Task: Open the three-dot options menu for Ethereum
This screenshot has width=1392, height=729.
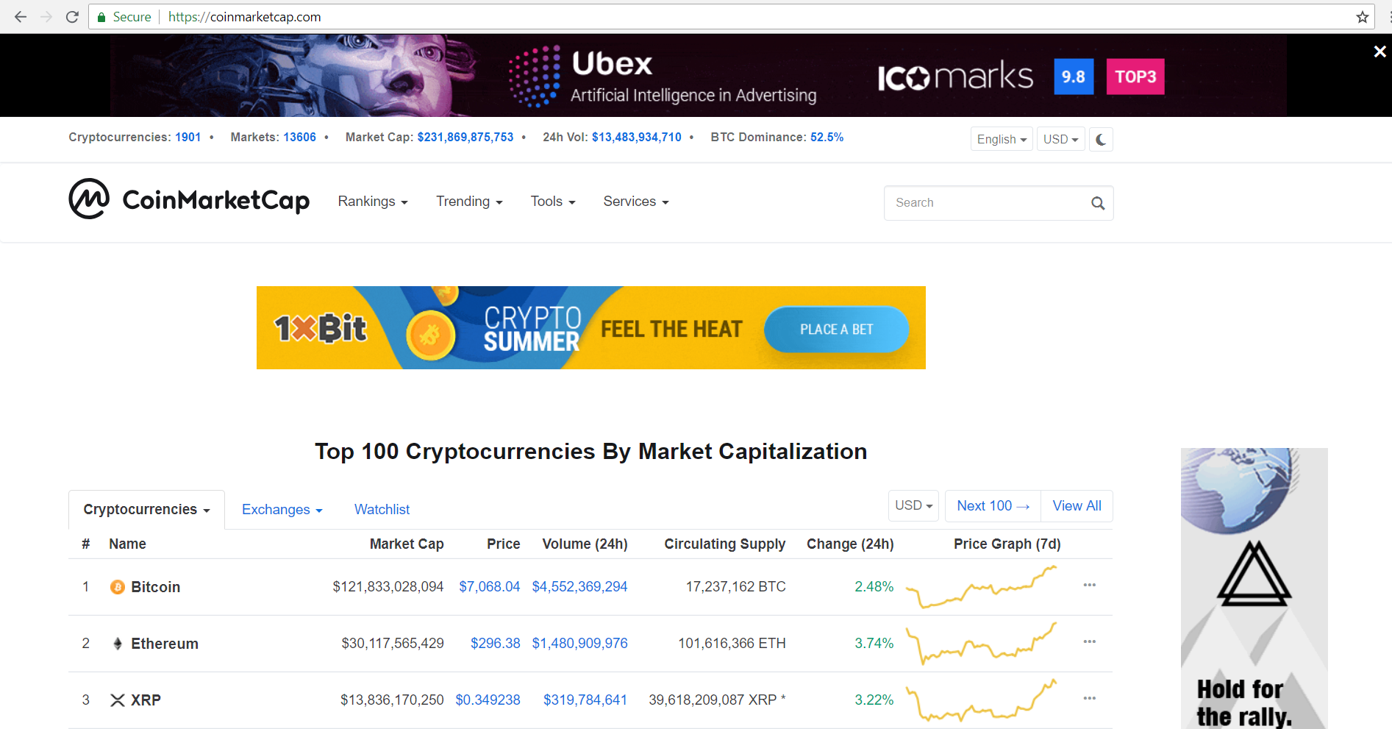Action: 1089,641
